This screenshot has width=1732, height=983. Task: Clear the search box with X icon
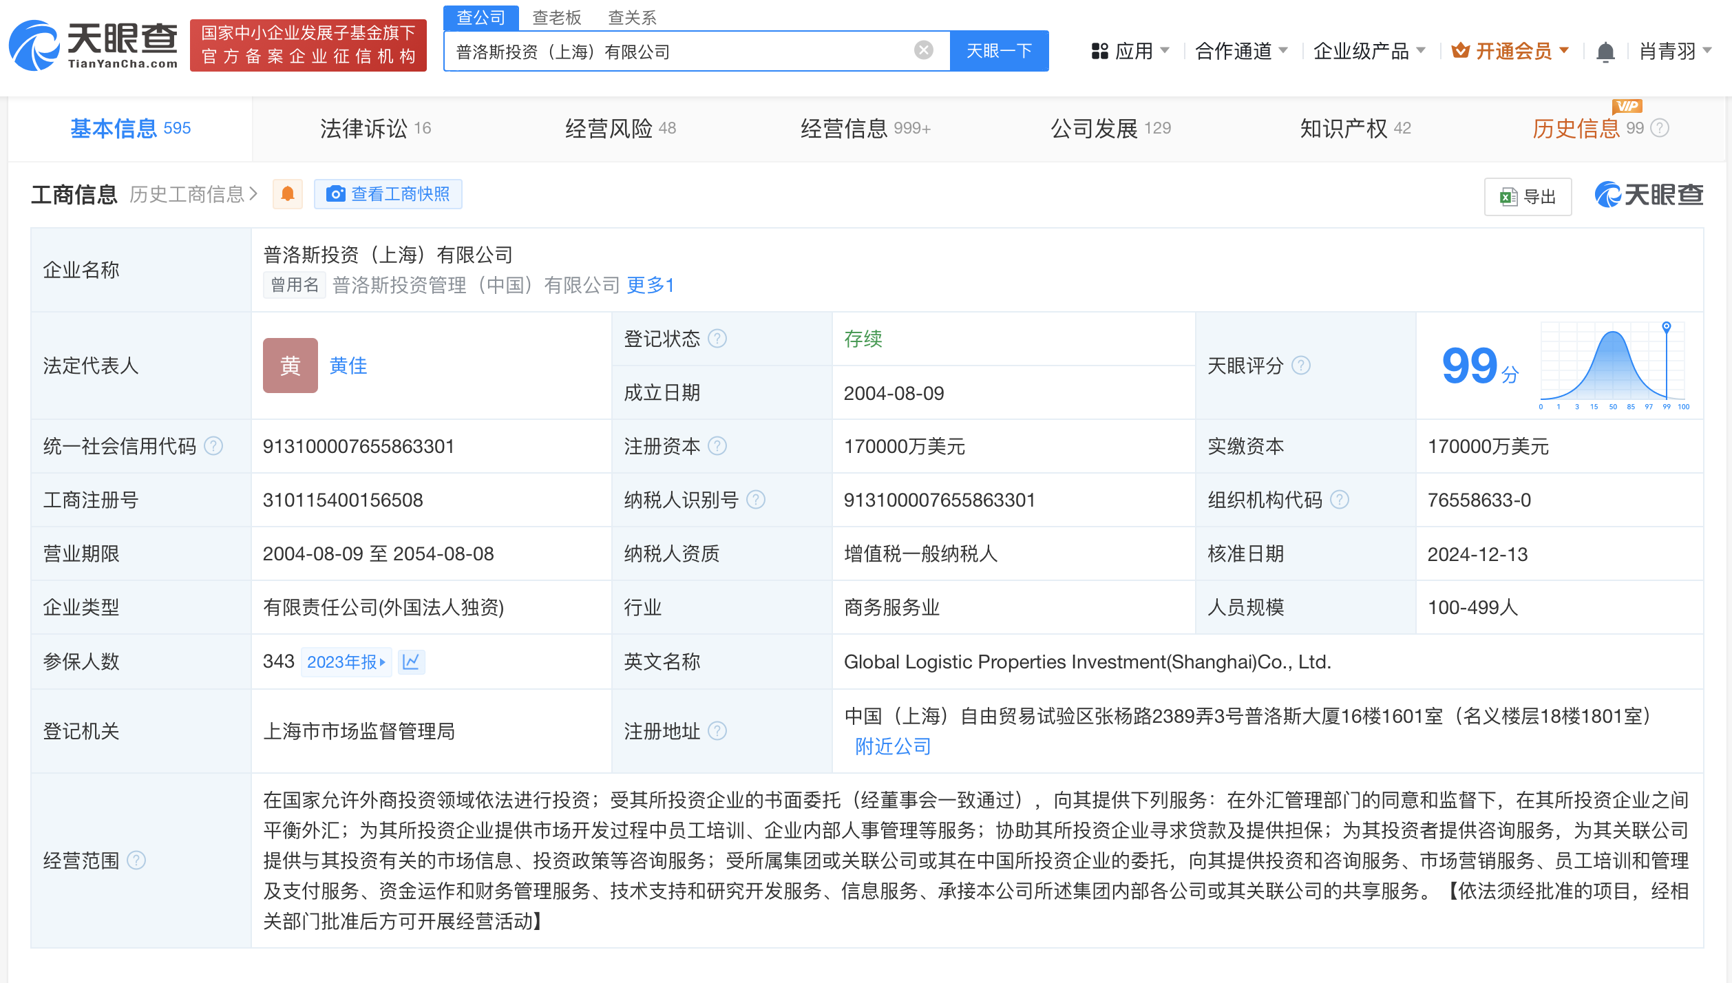pos(923,50)
